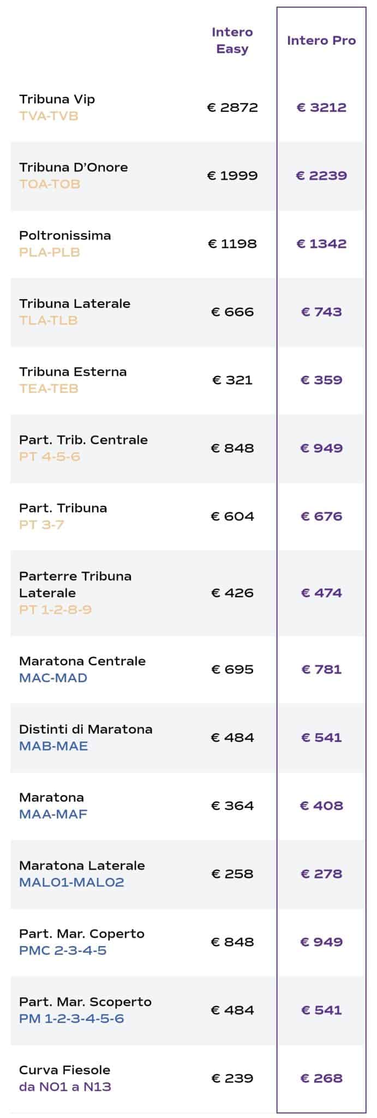This screenshot has width=377, height=1118.
Task: Click the MAL01-MAL02 sector code
Action: tap(71, 882)
